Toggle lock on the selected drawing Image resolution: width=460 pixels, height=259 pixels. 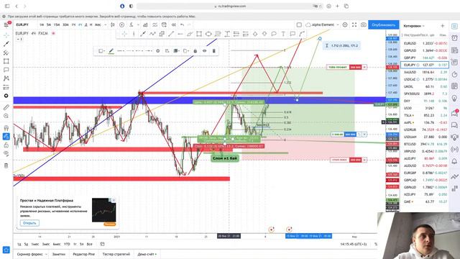(x=195, y=51)
